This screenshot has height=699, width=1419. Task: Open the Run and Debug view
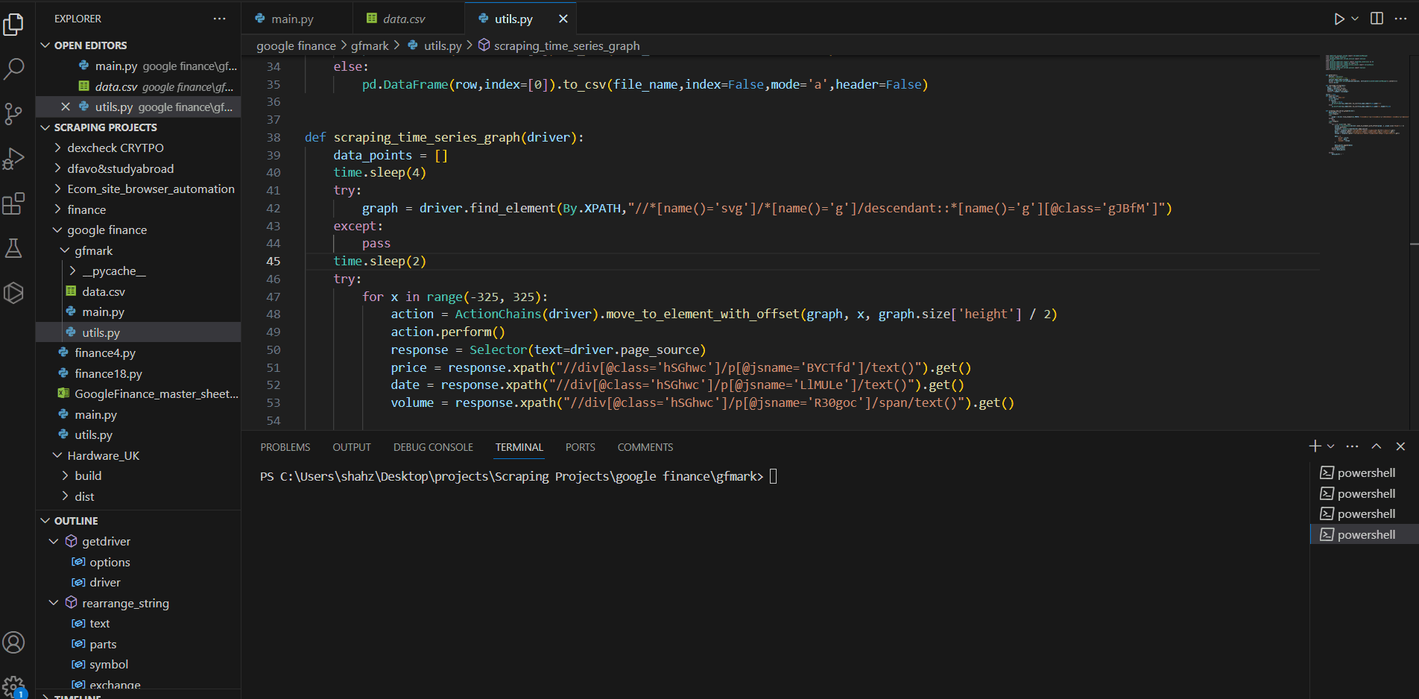click(x=13, y=159)
